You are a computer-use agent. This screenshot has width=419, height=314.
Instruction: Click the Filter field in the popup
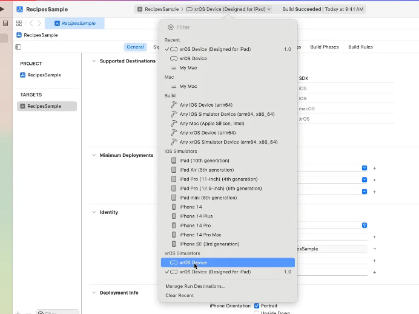point(228,27)
